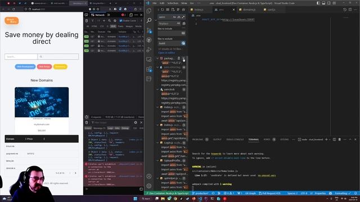This screenshot has width=360, height=202.
Task: Toggle the XHR network filter
Action: click(113, 26)
